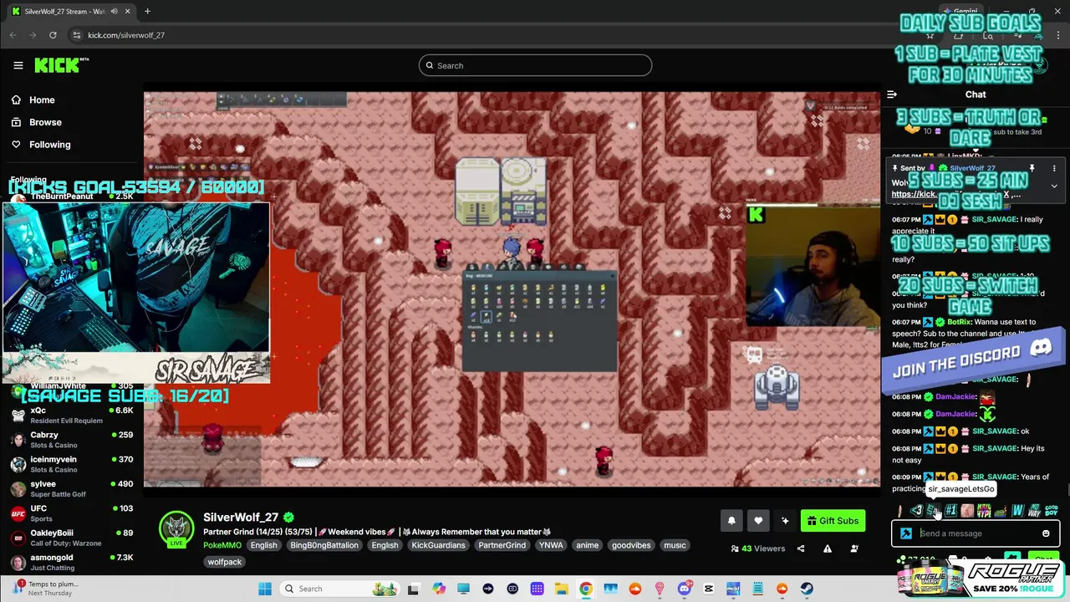The image size is (1070, 602).
Task: Expand the pinned message chevron
Action: [1053, 186]
